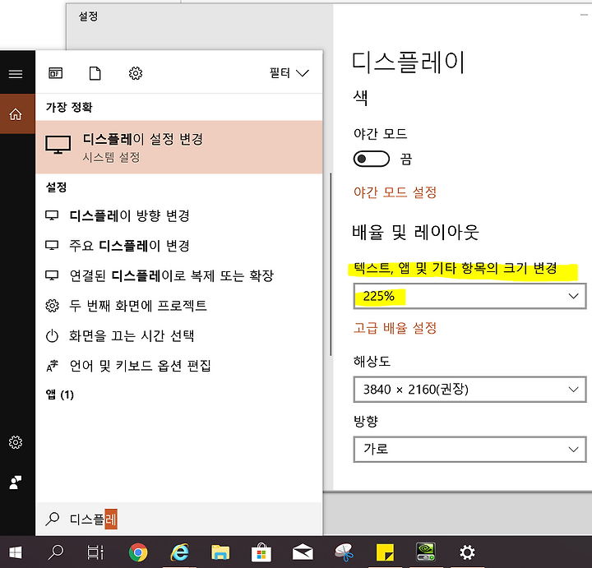Open Mail app from taskbar

point(303,553)
